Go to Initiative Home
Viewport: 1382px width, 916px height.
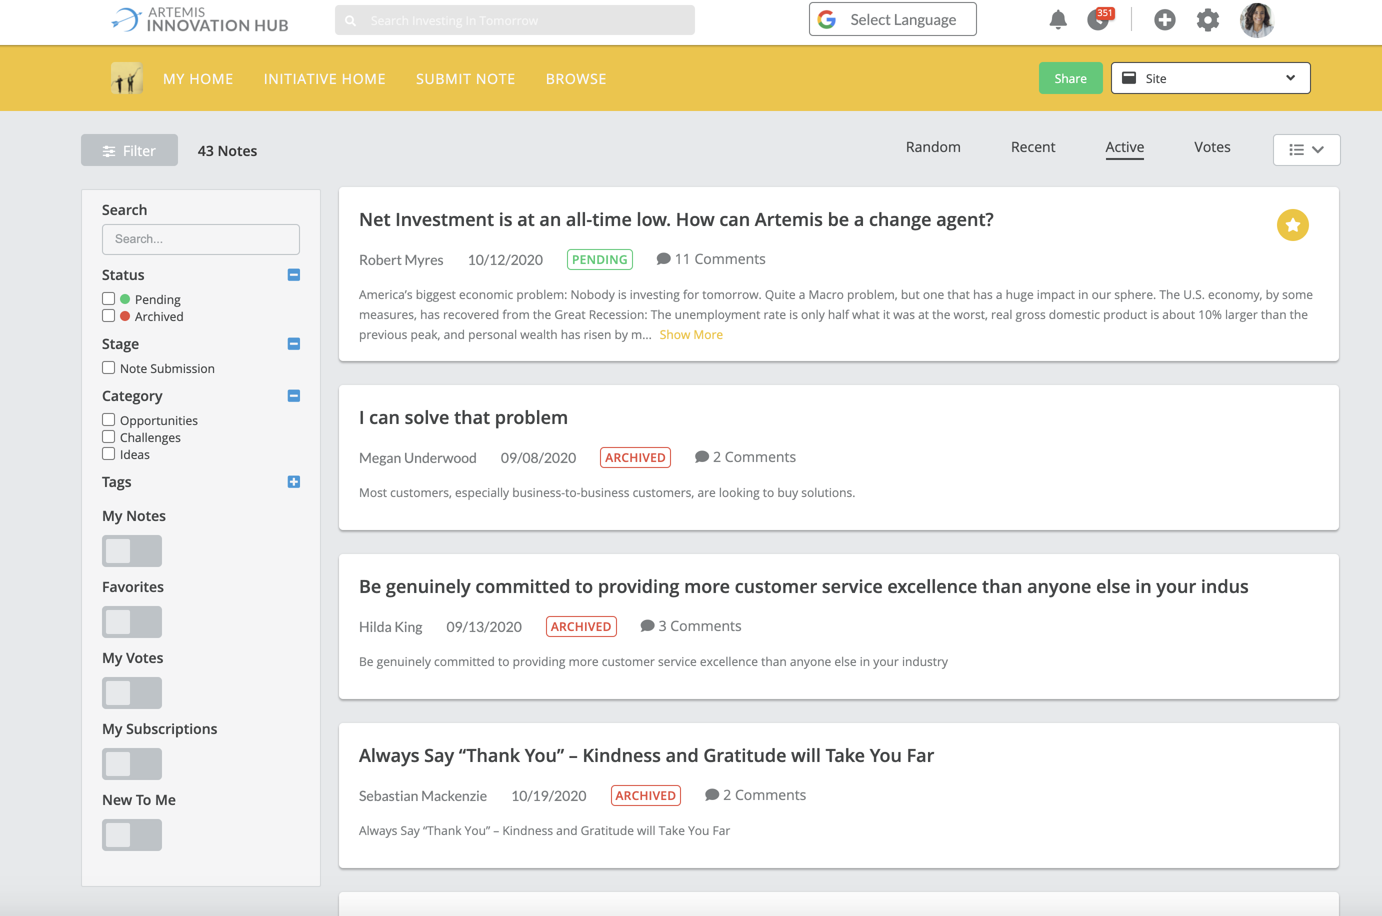click(x=325, y=79)
